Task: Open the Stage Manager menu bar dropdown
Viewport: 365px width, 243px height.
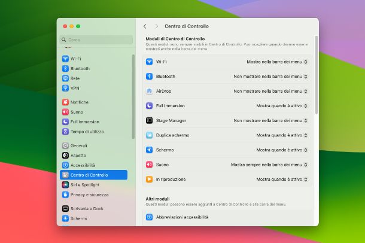Action: pyautogui.click(x=270, y=120)
